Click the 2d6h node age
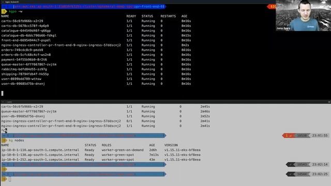Screen dimensions: 331x186 153,150
